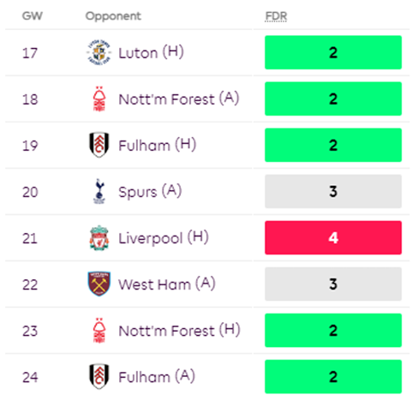Open the Liverpool (H) fixture link

pos(164,238)
